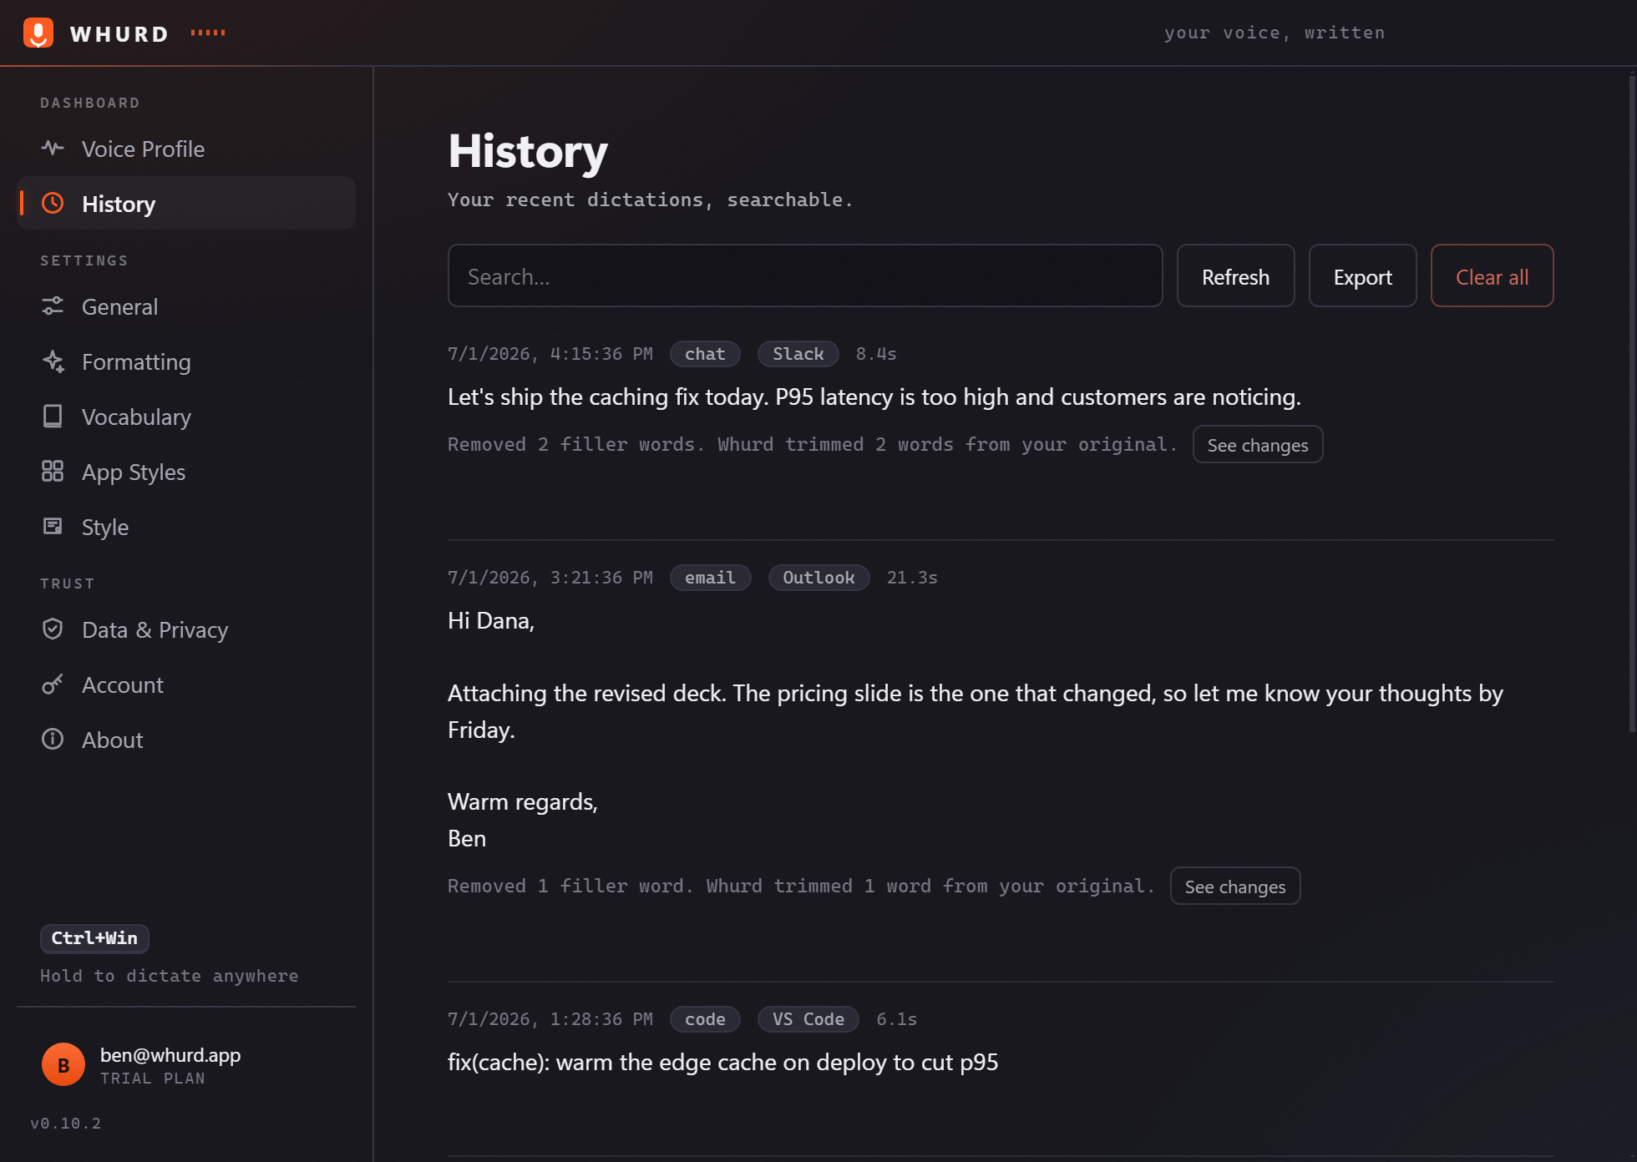Viewport: 1637px width, 1162px height.
Task: Open App Styles settings
Action: pos(186,472)
